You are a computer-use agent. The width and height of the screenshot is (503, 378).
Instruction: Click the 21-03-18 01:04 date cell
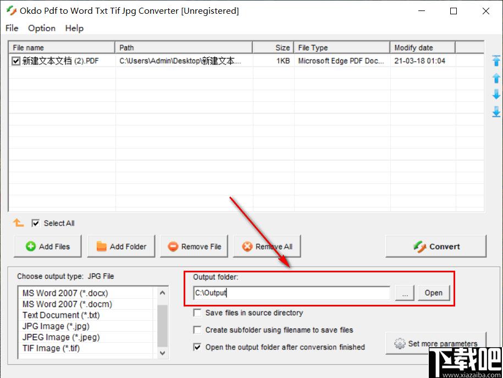click(x=419, y=61)
